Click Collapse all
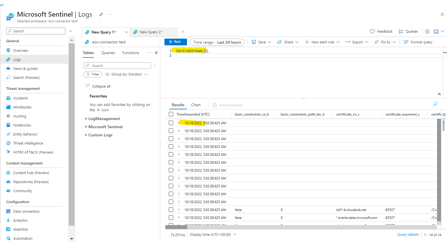 98,86
